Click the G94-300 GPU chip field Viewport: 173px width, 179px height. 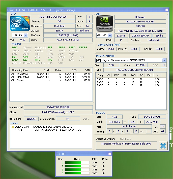(x=140, y=26)
